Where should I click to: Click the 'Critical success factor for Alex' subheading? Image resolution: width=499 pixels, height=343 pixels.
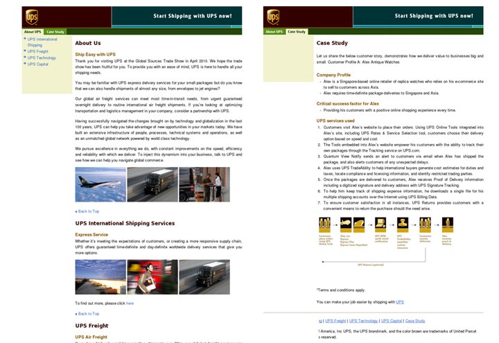(347, 103)
